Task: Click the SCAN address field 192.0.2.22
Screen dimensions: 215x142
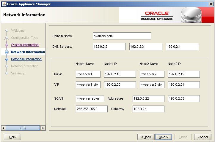Action: [148, 98]
